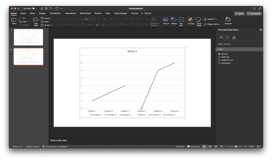Select Fill & Line tab icon in Format pane
This screenshot has width=272, height=160.
coord(221,37)
